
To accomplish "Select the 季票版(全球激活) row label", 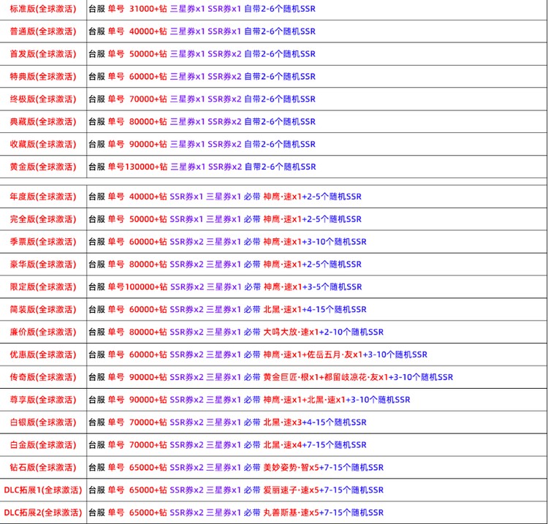I will pyautogui.click(x=42, y=242).
